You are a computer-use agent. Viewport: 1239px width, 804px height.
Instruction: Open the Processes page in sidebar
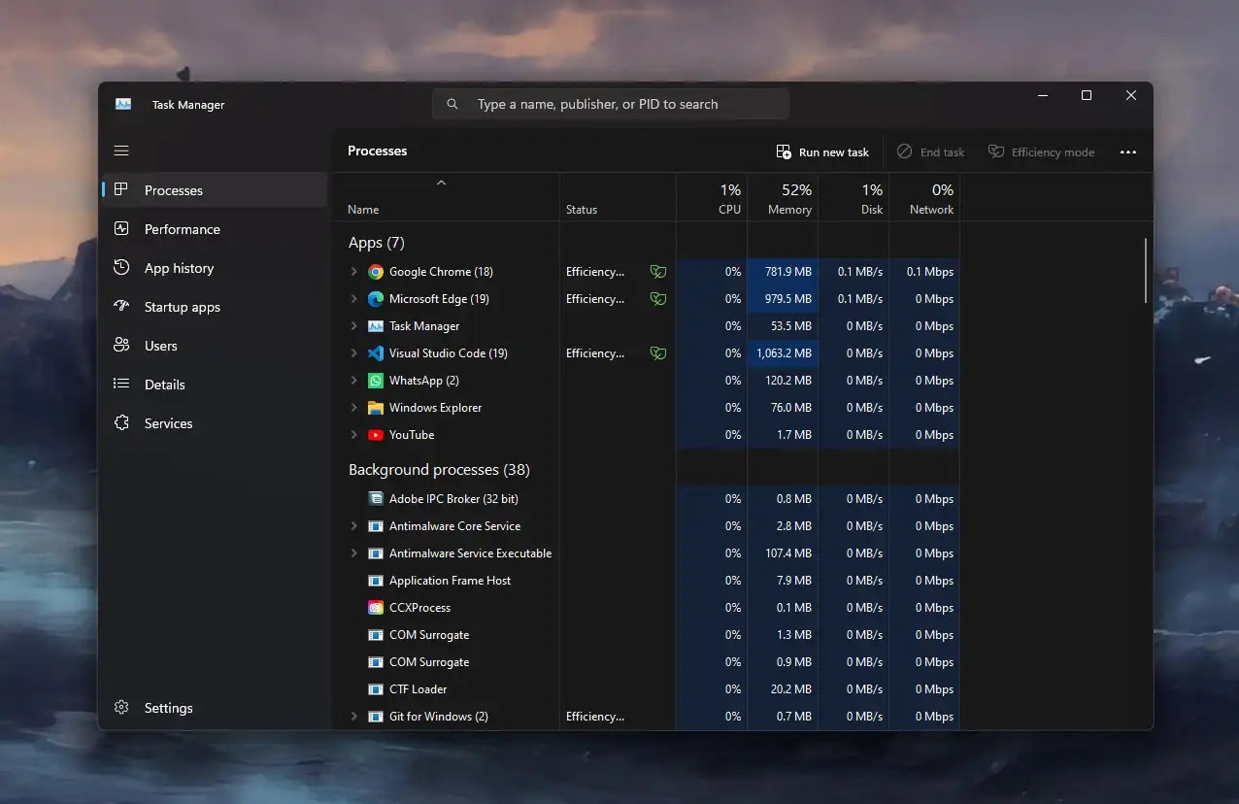tap(215, 190)
